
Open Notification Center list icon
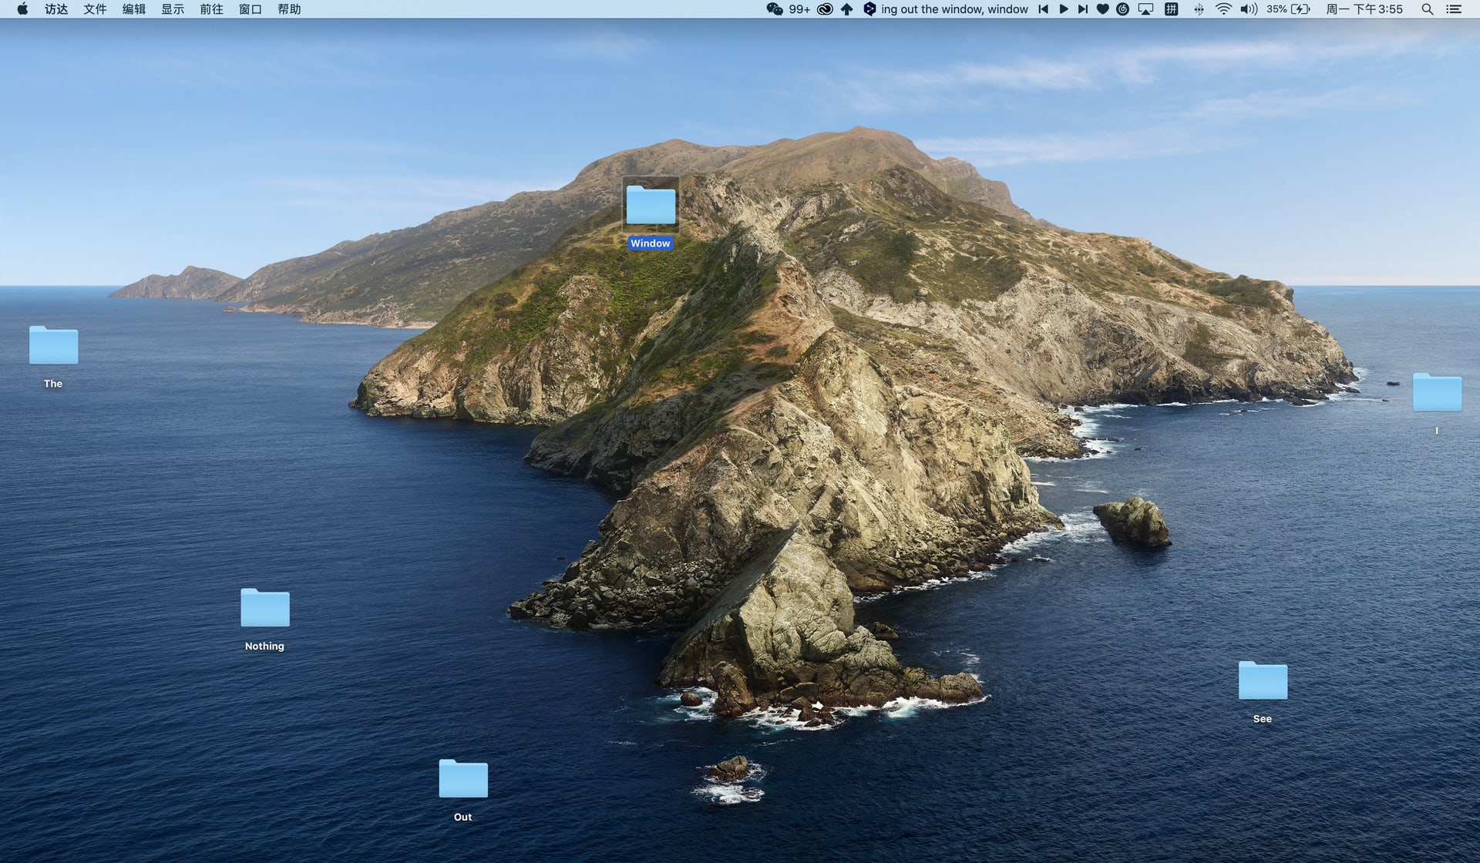[x=1454, y=9]
